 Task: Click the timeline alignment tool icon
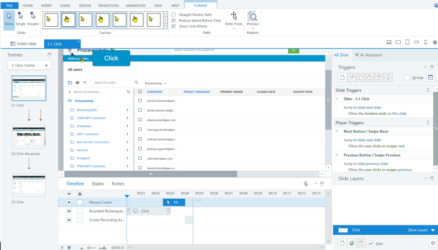tap(306, 183)
